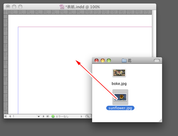Go to the first page using status bar arrow
178x136 pixels.
tap(5, 116)
